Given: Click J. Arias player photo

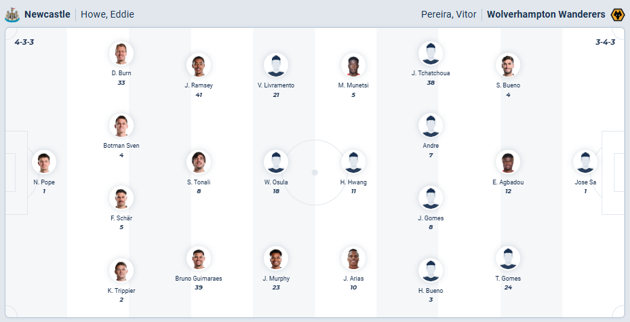Looking at the screenshot, I should tap(353, 258).
